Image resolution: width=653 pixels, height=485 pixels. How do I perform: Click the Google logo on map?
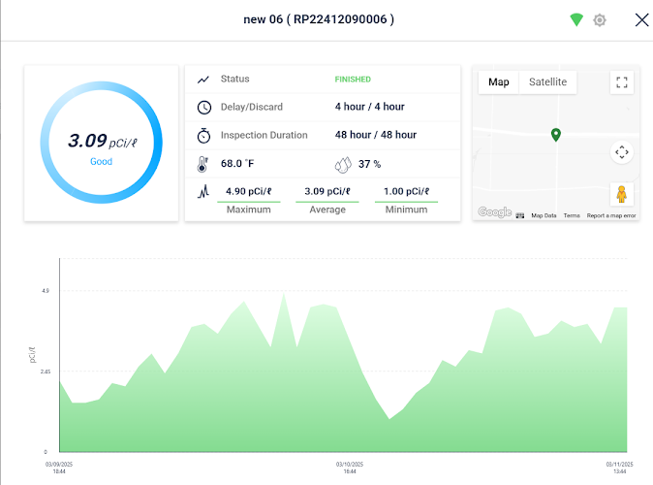(x=494, y=212)
